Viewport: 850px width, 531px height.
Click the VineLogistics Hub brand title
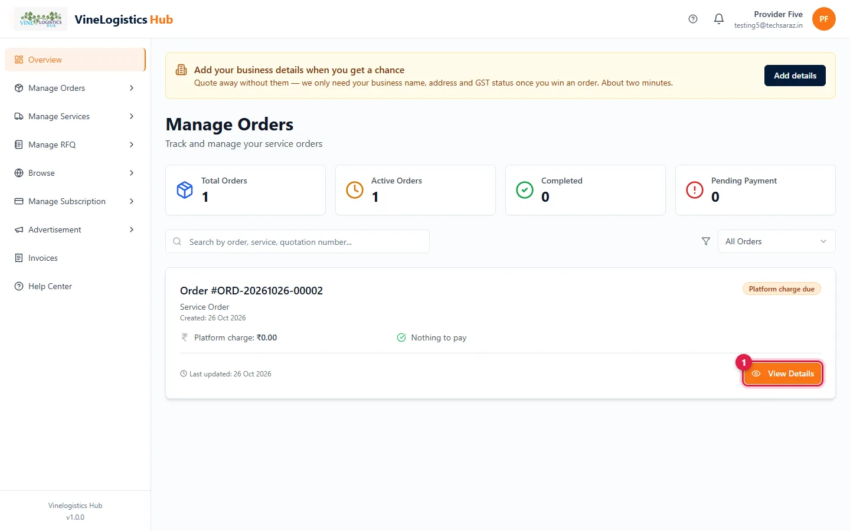tap(124, 19)
